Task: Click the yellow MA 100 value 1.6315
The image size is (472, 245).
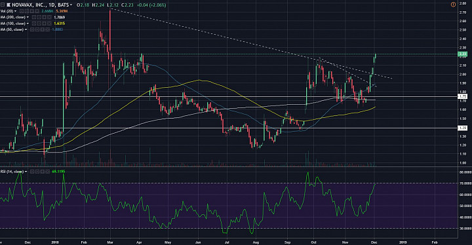Action: [x=60, y=23]
